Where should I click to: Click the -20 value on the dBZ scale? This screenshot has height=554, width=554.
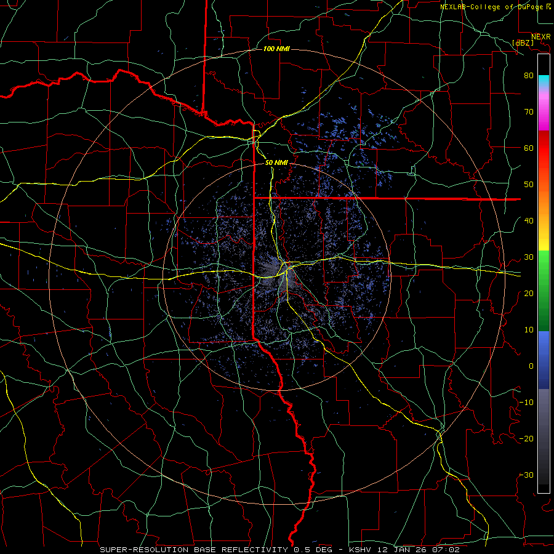[x=526, y=438]
